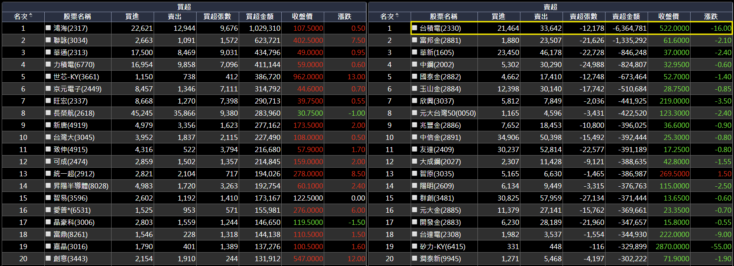Open stock 昇陽半導體(8028)
Image resolution: width=734 pixels, height=266 pixels.
pyautogui.click(x=81, y=186)
